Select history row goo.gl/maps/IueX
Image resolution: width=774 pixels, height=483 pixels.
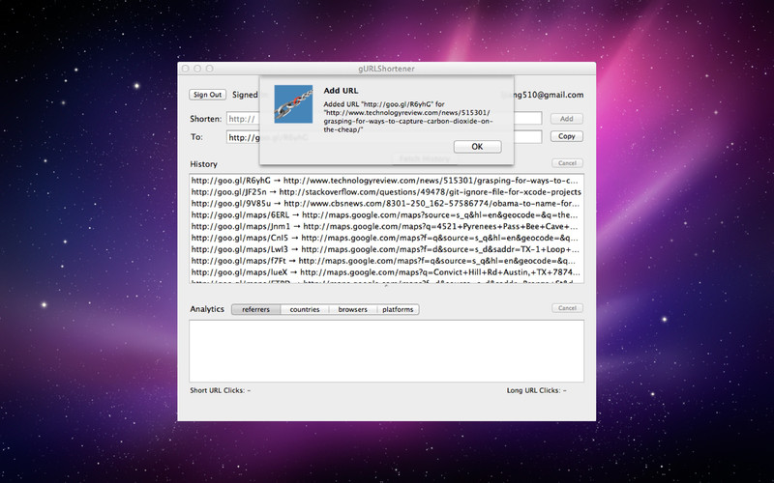tap(386, 272)
